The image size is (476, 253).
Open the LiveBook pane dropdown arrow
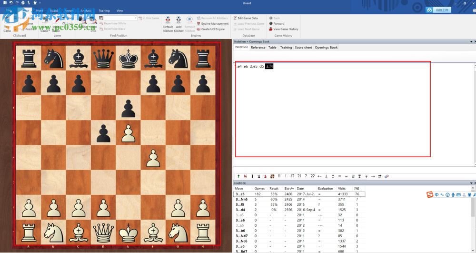point(471,183)
